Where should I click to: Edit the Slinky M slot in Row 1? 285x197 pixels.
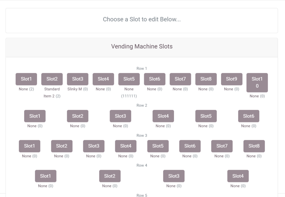[77, 79]
